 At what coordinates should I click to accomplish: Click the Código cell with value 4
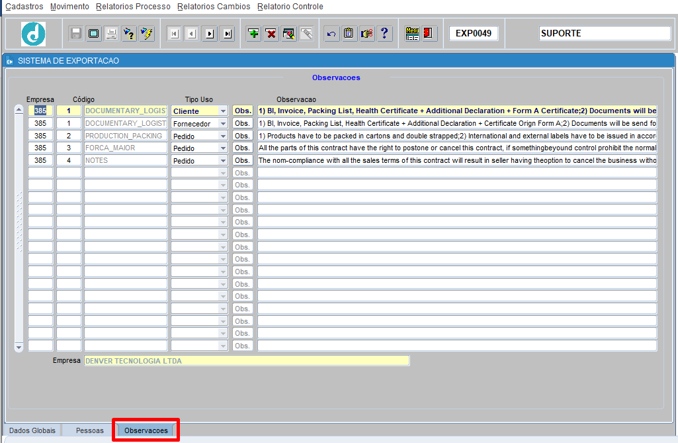tap(69, 161)
